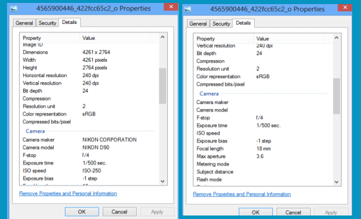361x219 pixels.
Task: Select the Height row in the left window
Action: [89, 68]
